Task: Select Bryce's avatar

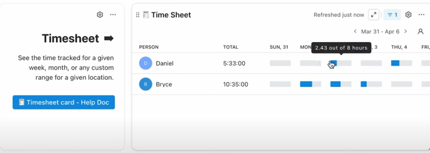Action: point(146,84)
